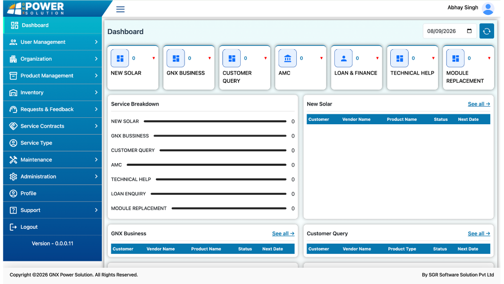Image resolution: width=504 pixels, height=284 pixels.
Task: Click the red arrow on CUSTOMER QUERY card
Action: point(265,58)
